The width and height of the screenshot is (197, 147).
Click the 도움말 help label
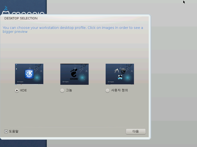coord(13,132)
